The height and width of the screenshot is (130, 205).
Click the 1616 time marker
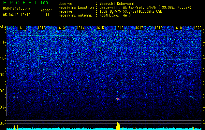120,28
